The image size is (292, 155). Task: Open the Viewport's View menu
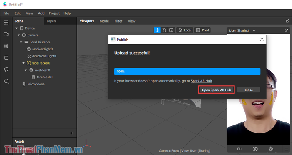(x=131, y=21)
